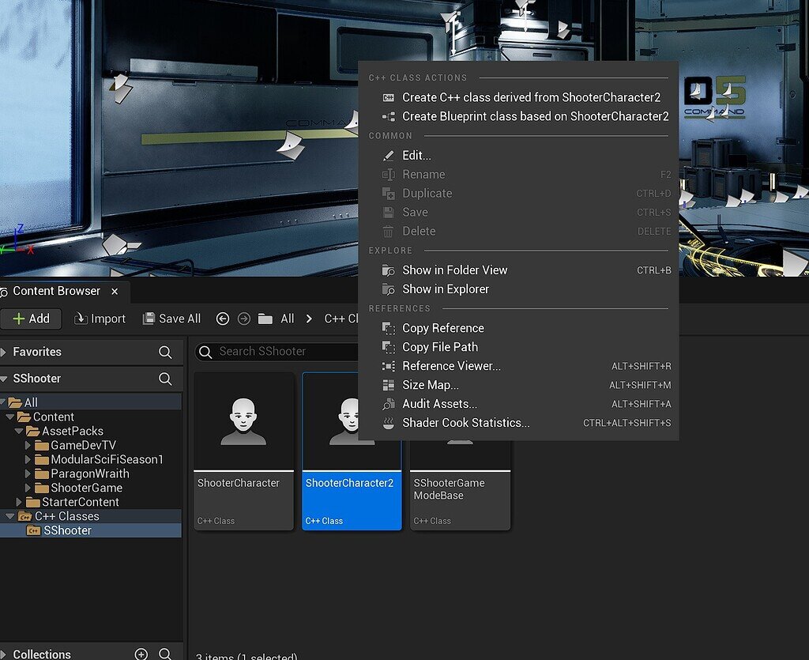Click the add collection plus icon

point(141,654)
